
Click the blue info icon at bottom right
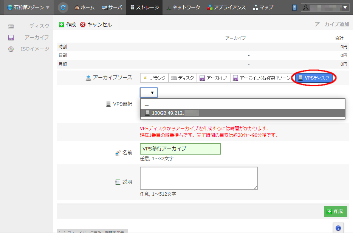(338, 228)
